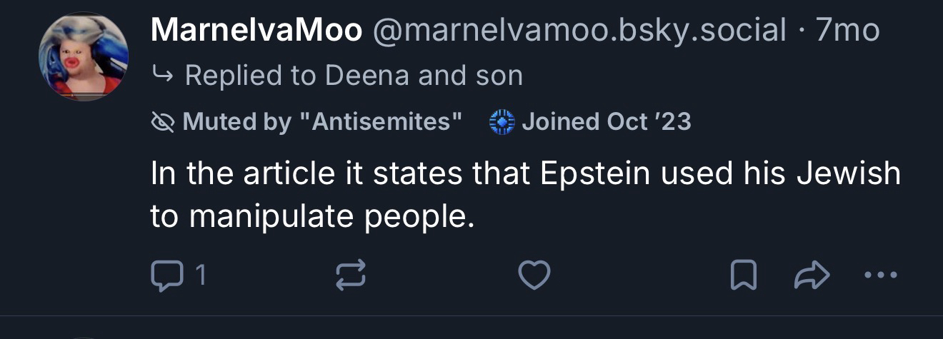Like the post with the heart icon

[534, 275]
